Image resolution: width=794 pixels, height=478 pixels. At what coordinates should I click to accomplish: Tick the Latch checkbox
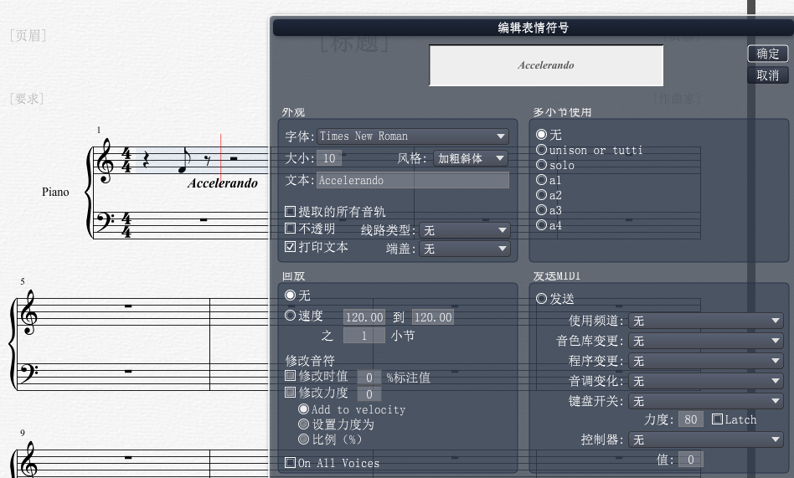[717, 419]
